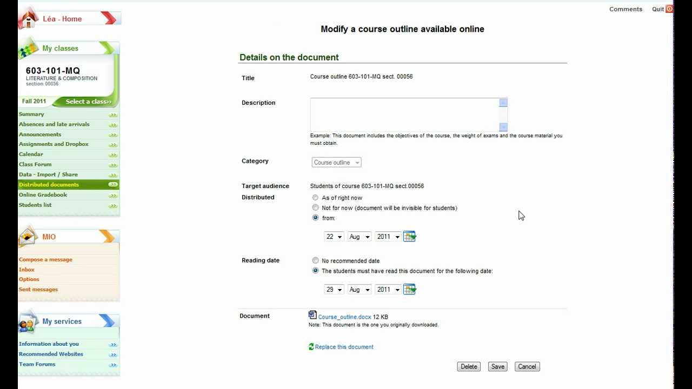Click Description scrollbar down arrow
Screen dimensions: 692x389
(503, 127)
